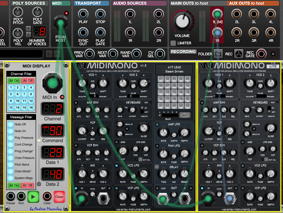
Task: Click the Audio Sources 2R jack
Action: point(158,33)
